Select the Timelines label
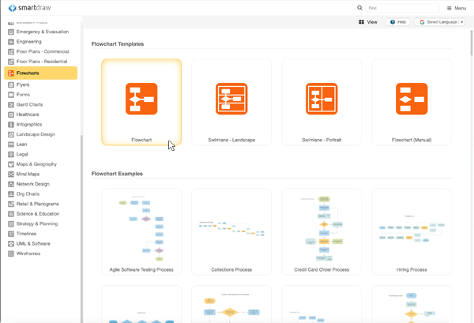This screenshot has width=474, height=323. click(26, 234)
